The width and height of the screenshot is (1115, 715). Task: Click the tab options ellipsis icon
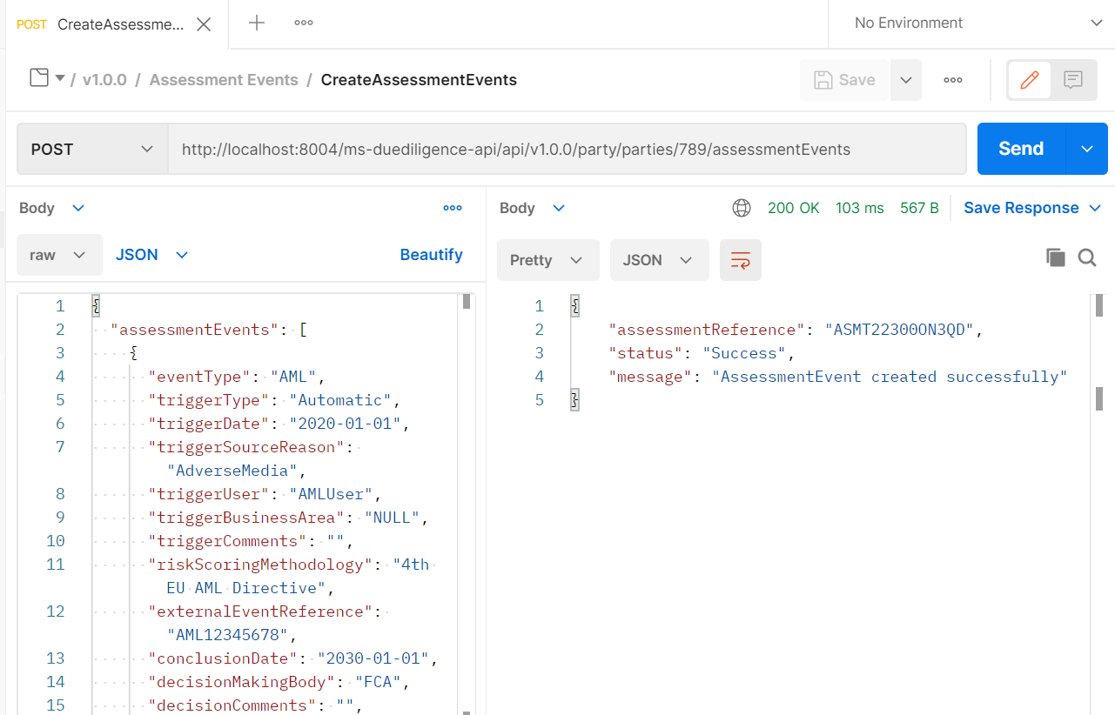click(x=304, y=23)
